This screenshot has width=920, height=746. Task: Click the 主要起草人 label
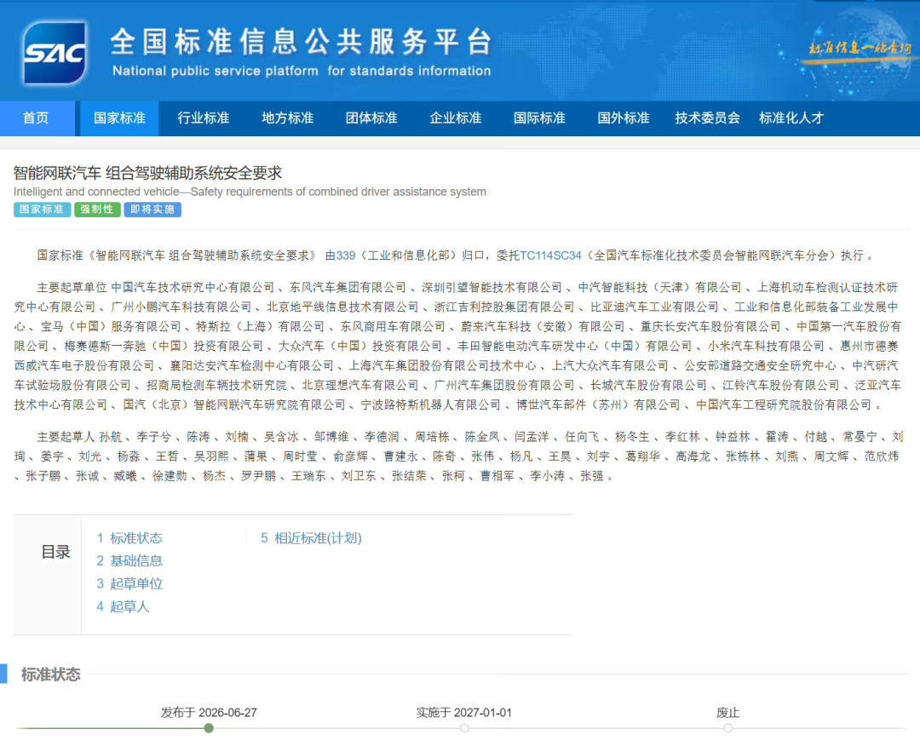(x=66, y=437)
